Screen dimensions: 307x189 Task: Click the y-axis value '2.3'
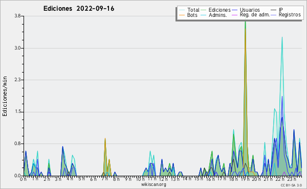click(17, 80)
